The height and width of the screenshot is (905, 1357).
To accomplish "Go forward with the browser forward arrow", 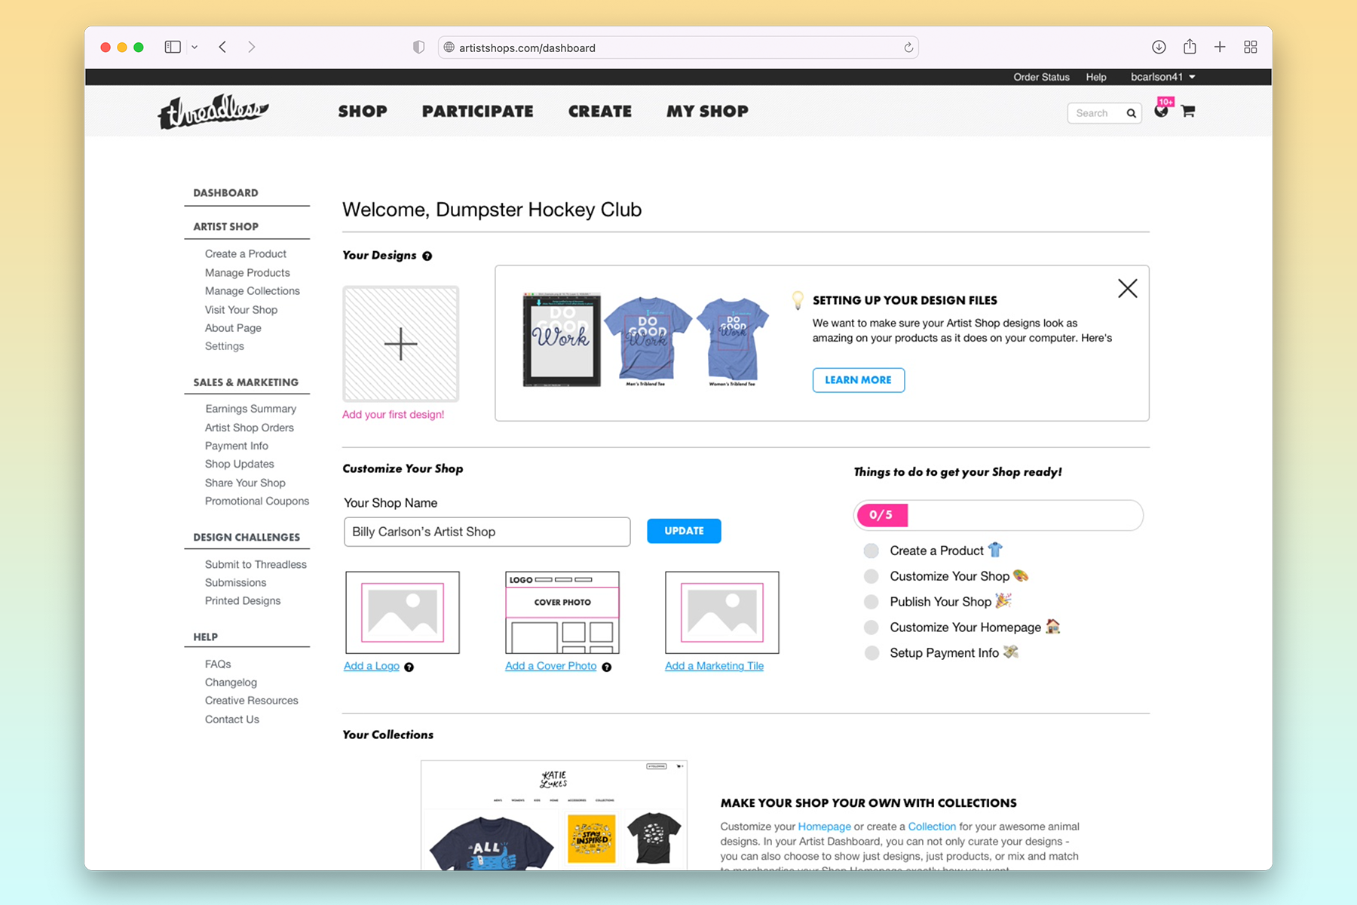I will click(252, 47).
